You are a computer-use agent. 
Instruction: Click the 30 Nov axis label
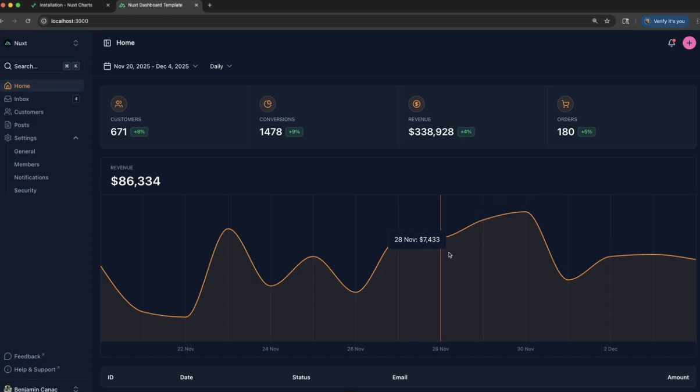tap(526, 349)
